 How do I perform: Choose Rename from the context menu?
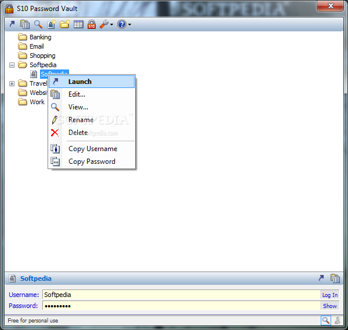click(92, 120)
